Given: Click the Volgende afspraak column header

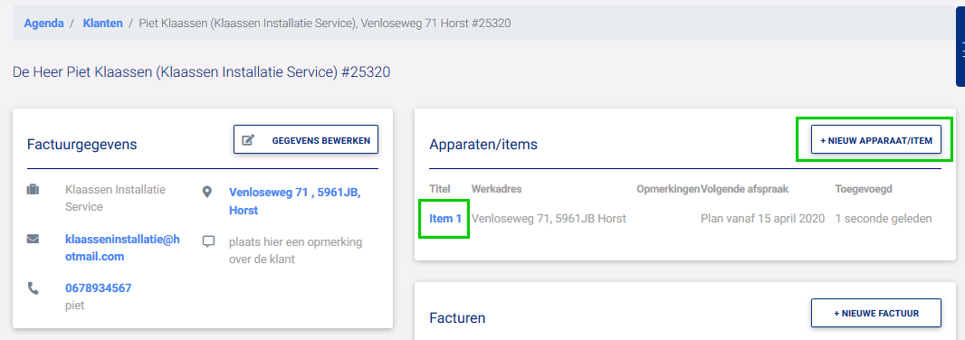Looking at the screenshot, I should click(x=745, y=189).
